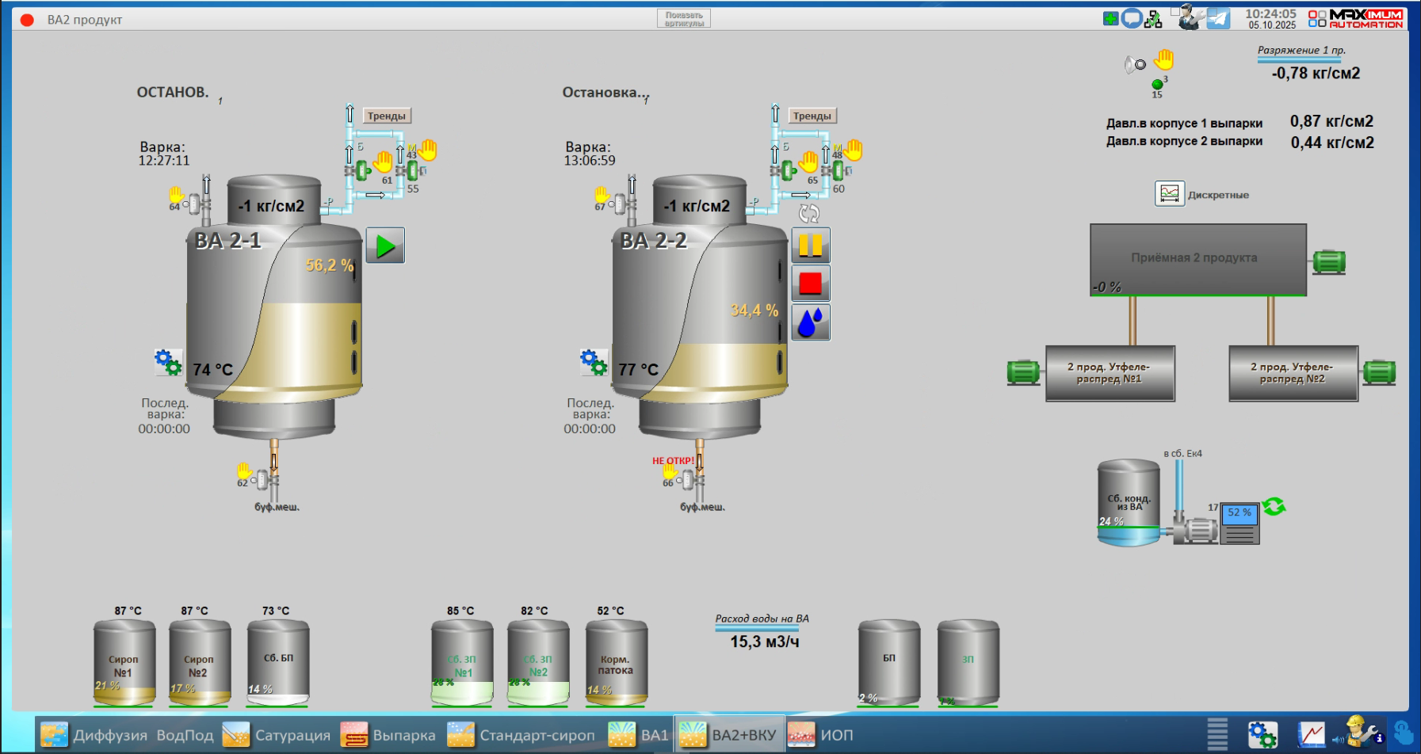Open the Дискретные chart icon
The image size is (1421, 754).
click(1169, 194)
